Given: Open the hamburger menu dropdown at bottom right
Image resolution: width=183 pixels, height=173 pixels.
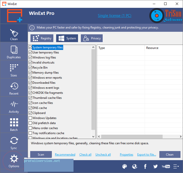Looking at the screenshot, I should click(176, 166).
